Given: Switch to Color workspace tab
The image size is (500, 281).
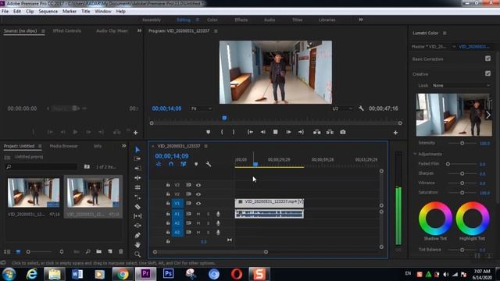Looking at the screenshot, I should [212, 20].
